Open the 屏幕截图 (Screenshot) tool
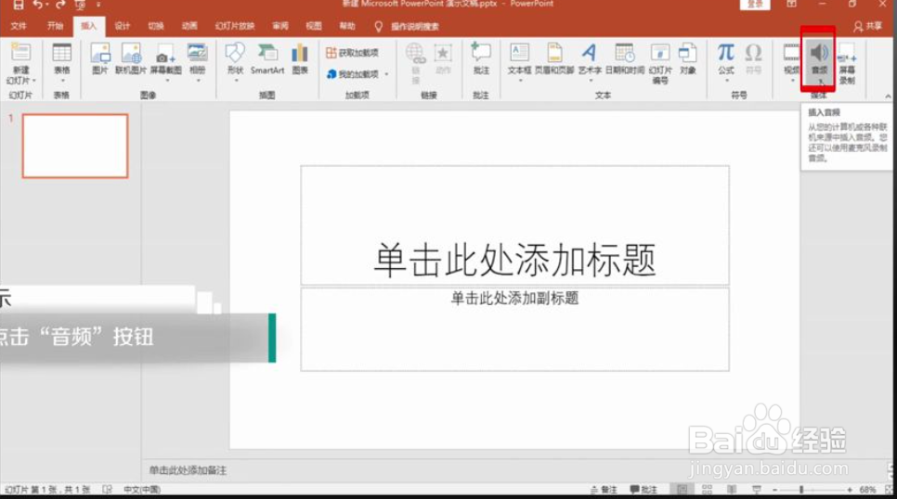The height and width of the screenshot is (499, 897). pos(166,62)
